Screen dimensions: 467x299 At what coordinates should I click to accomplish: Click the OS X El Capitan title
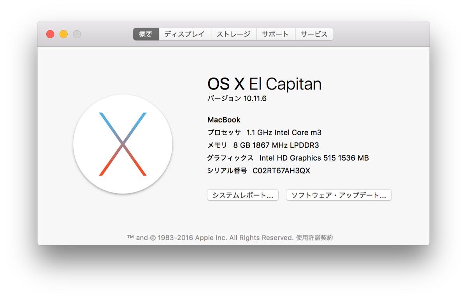click(264, 84)
